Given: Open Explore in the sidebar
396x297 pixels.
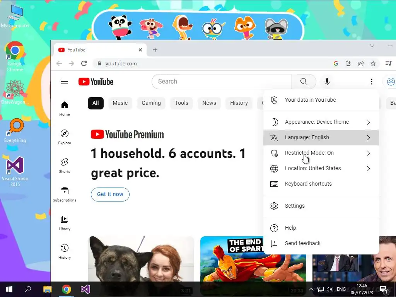Looking at the screenshot, I should tap(65, 137).
